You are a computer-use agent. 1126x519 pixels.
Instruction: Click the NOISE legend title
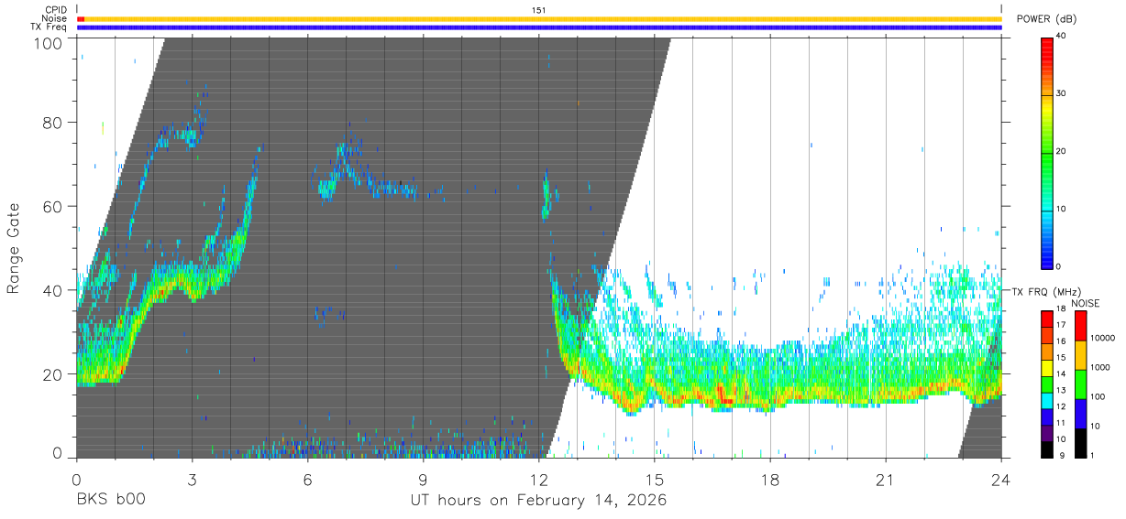[x=1085, y=302]
